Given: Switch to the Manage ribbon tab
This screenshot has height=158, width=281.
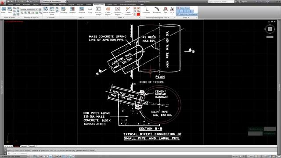Looking at the screenshot, I should point(62,4).
